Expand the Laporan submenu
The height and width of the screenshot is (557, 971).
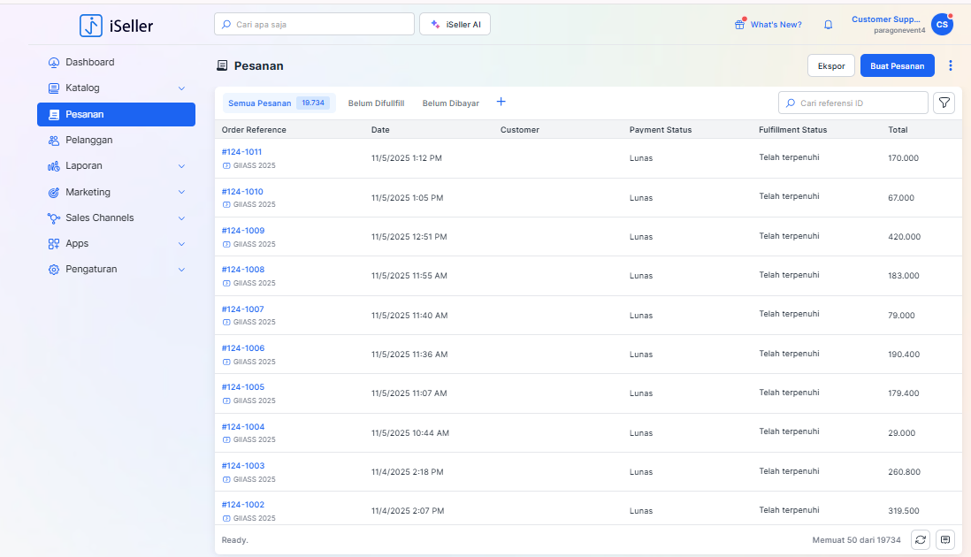[181, 166]
